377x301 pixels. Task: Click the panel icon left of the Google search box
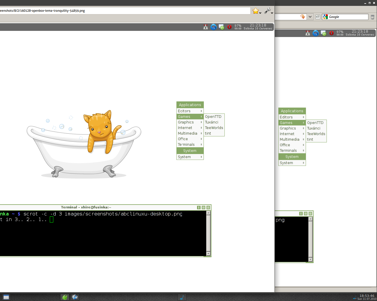coord(318,17)
